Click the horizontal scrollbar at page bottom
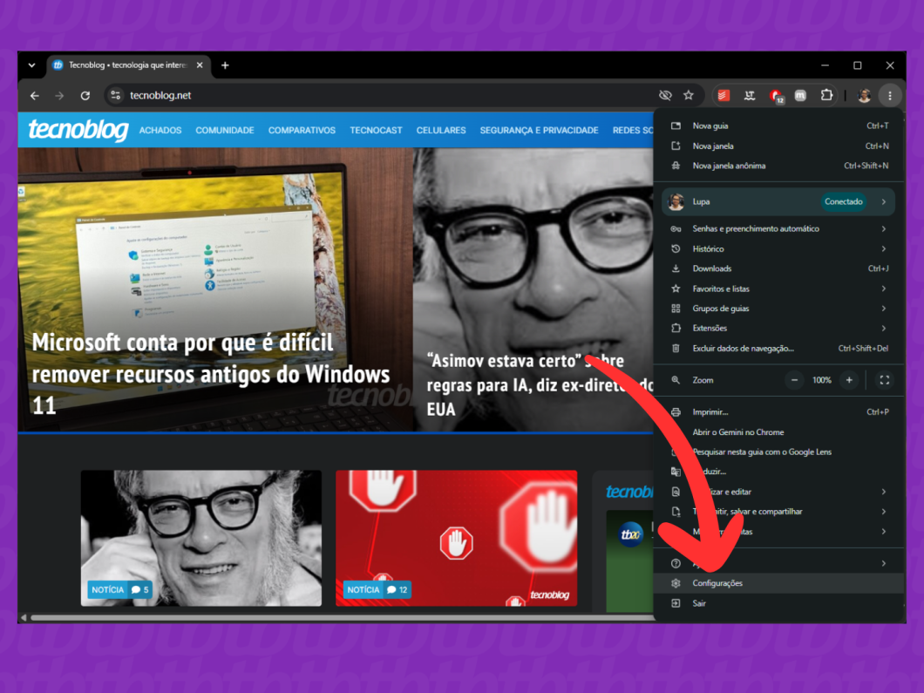 pyautogui.click(x=342, y=617)
